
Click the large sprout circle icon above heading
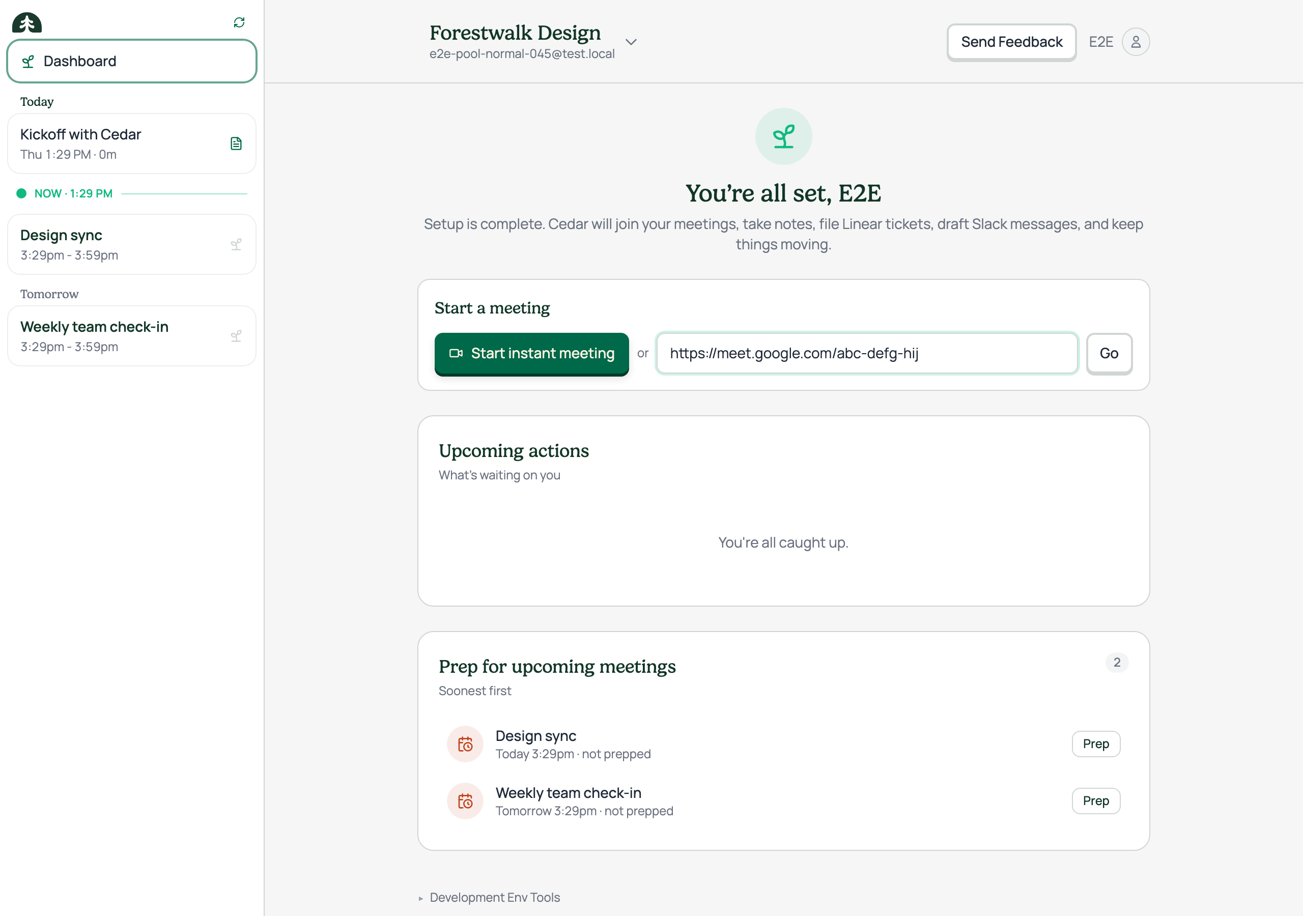pyautogui.click(x=783, y=136)
